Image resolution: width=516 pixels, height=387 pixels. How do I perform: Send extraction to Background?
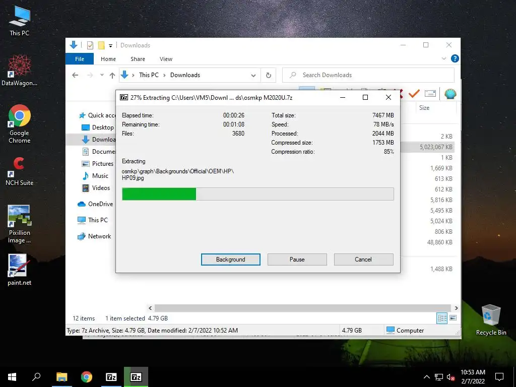tap(231, 260)
